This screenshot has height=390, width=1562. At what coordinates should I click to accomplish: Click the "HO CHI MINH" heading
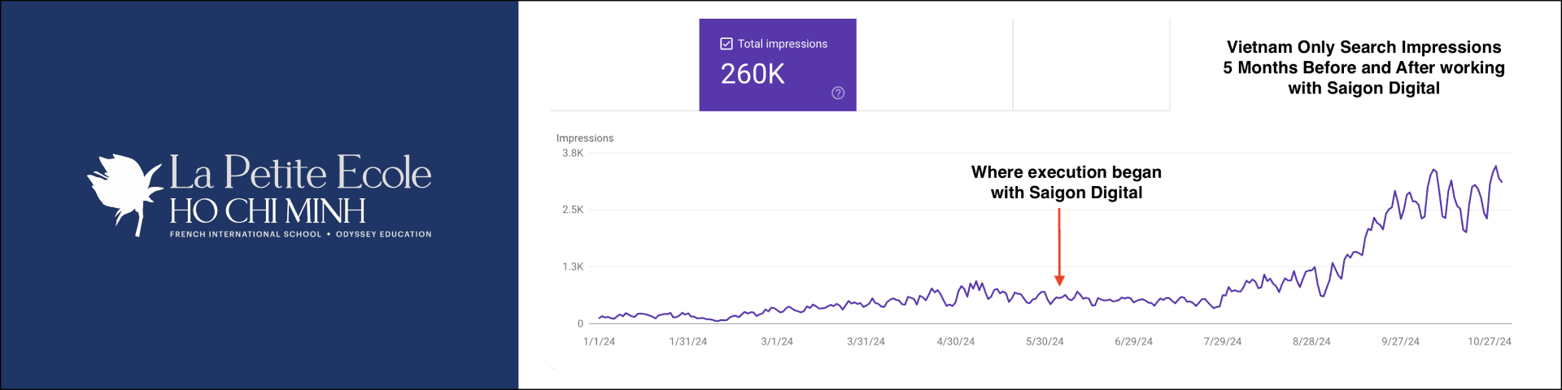pyautogui.click(x=268, y=211)
